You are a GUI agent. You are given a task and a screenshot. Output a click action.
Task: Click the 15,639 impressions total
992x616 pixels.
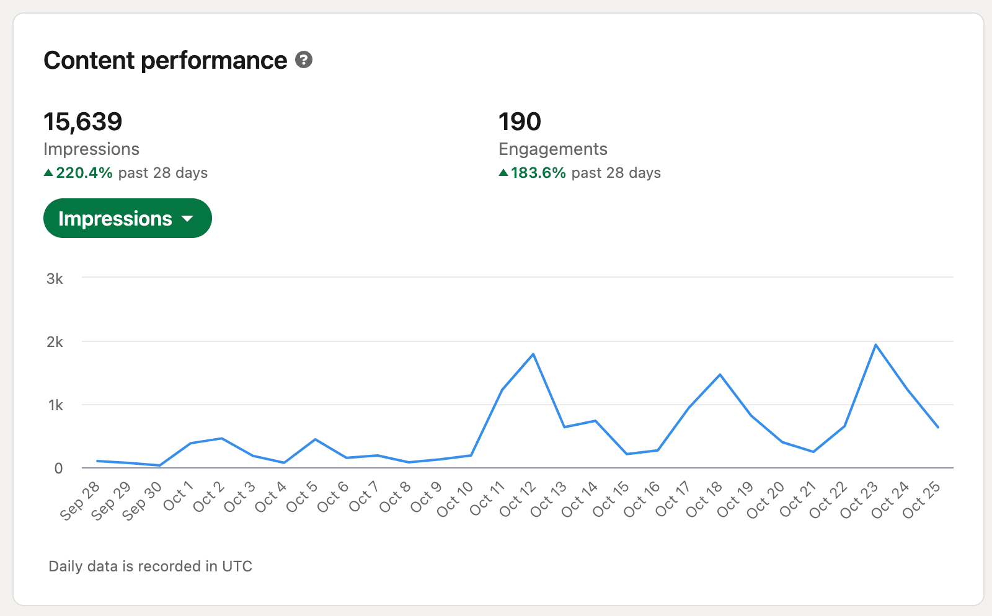pos(83,121)
